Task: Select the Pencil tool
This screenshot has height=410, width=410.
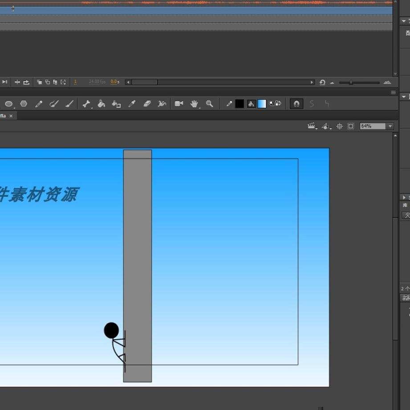Action: coord(39,104)
